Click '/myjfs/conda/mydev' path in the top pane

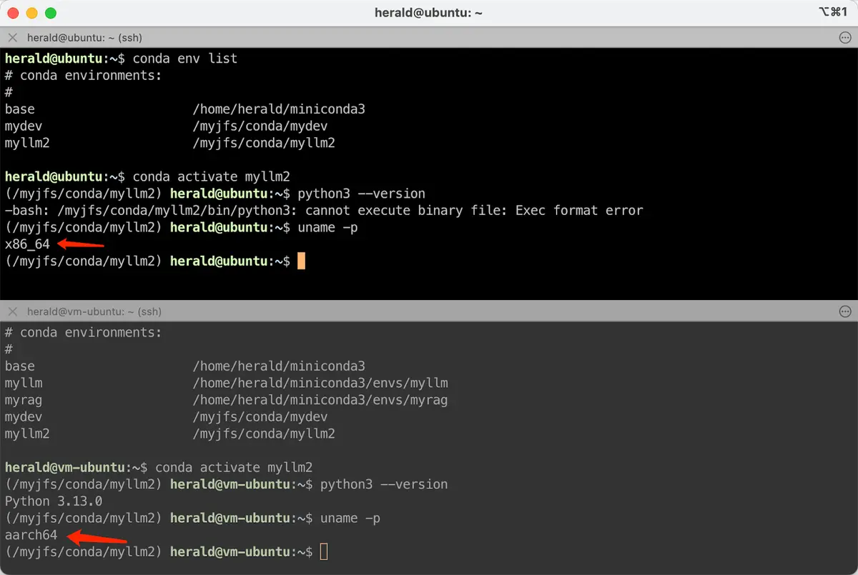pos(260,126)
